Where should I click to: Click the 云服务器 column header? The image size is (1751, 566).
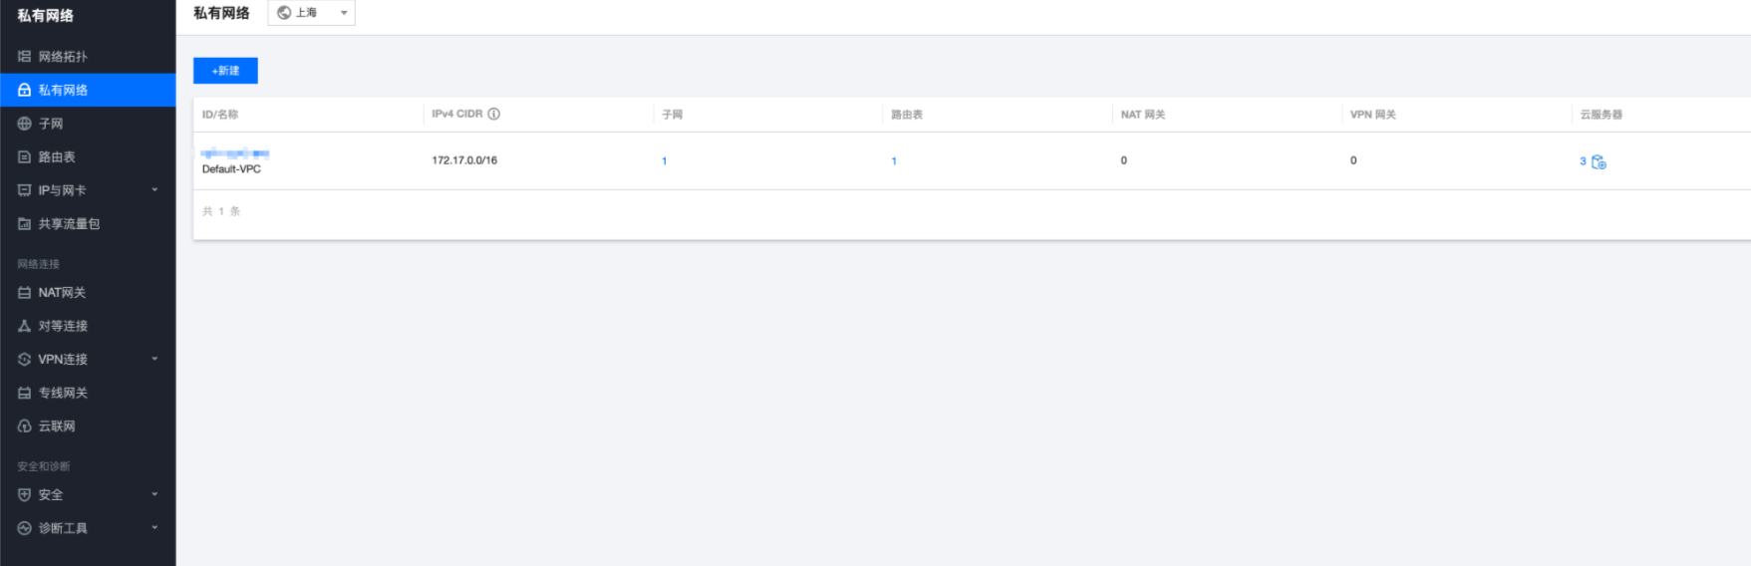pos(1602,115)
